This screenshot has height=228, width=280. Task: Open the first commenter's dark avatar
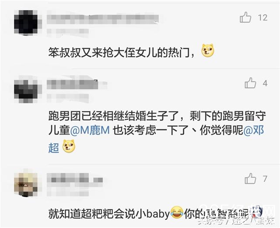[x=26, y=22]
